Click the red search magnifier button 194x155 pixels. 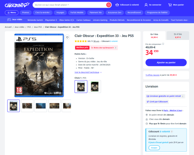click(109, 5)
